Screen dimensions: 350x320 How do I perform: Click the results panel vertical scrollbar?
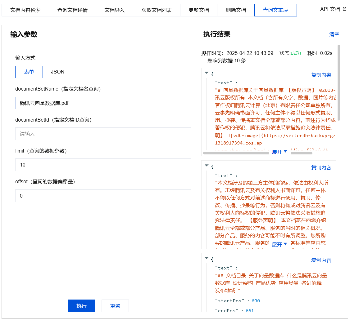point(339,82)
